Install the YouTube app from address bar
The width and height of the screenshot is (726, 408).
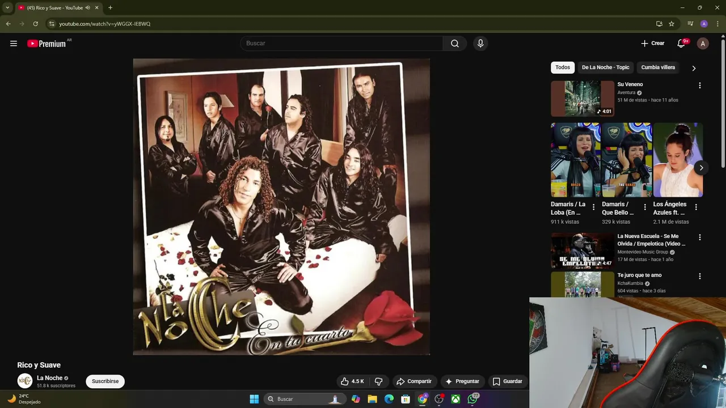659,24
